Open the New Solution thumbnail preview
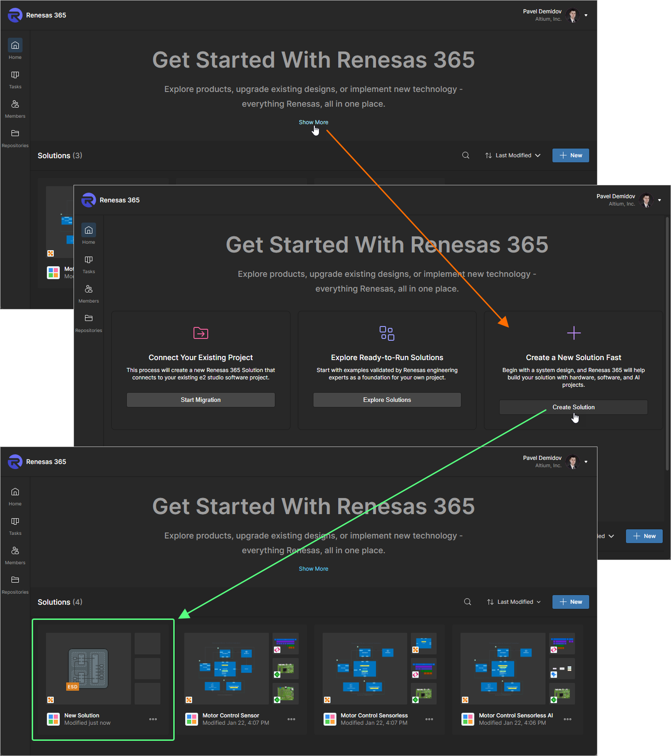The width and height of the screenshot is (671, 756). (88, 669)
